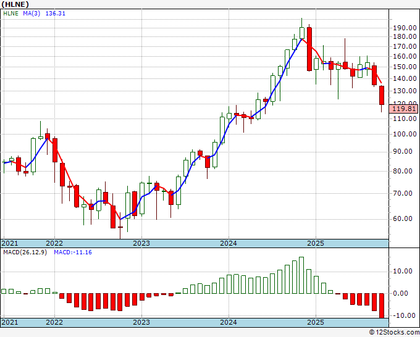The width and height of the screenshot is (420, 337).
Task: Click the 170.00 price axis label
Action: (x=405, y=46)
